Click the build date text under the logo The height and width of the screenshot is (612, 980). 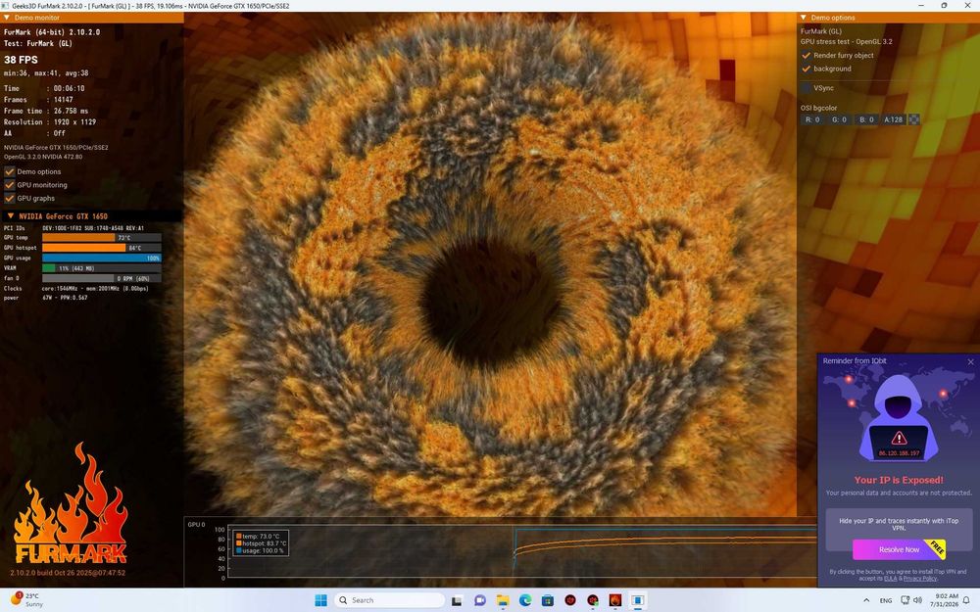[68, 573]
